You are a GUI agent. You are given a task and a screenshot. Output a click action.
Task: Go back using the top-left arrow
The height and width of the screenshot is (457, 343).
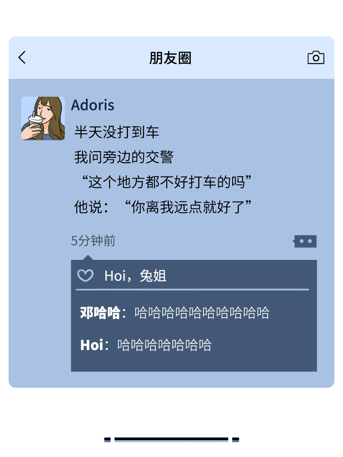coord(22,58)
